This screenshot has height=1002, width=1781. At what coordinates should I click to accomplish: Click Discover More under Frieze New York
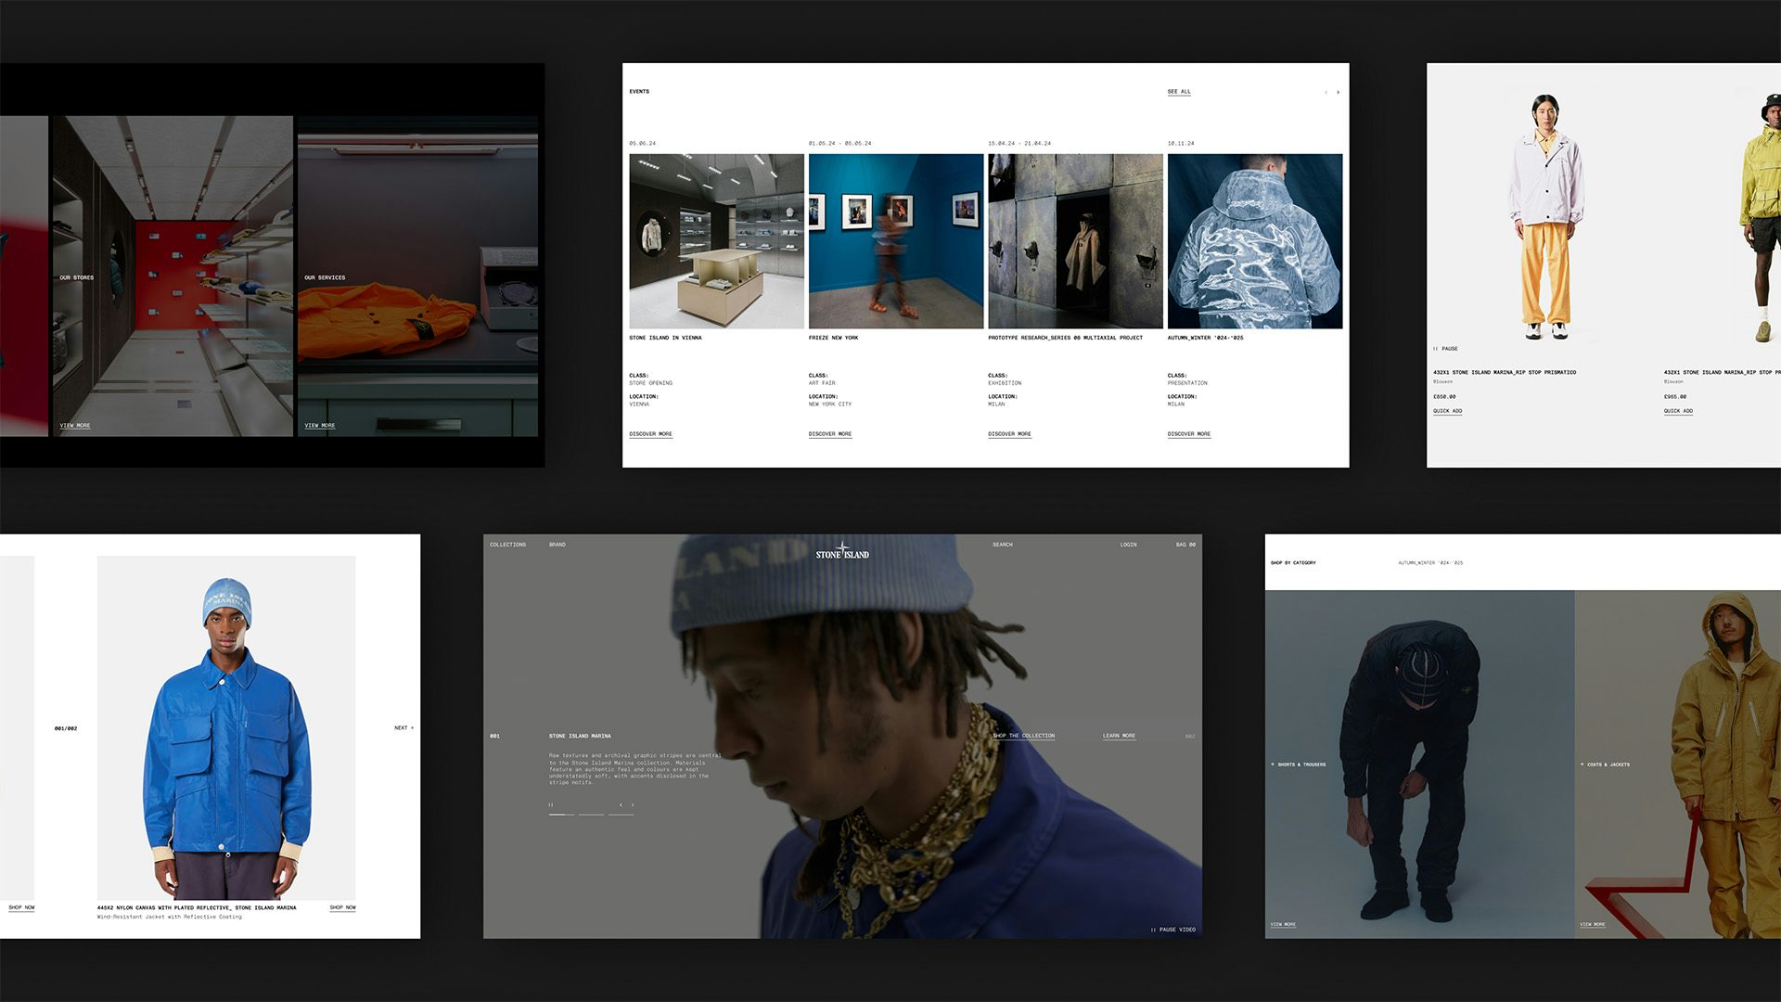(x=830, y=434)
